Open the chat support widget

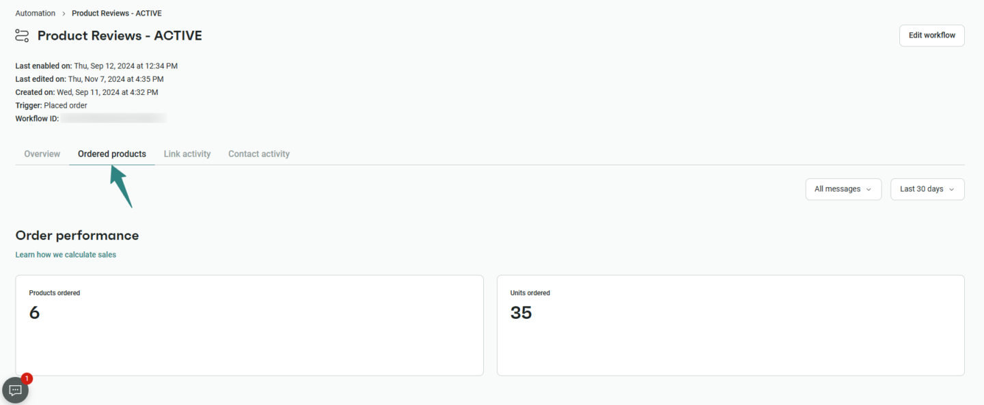pos(16,391)
